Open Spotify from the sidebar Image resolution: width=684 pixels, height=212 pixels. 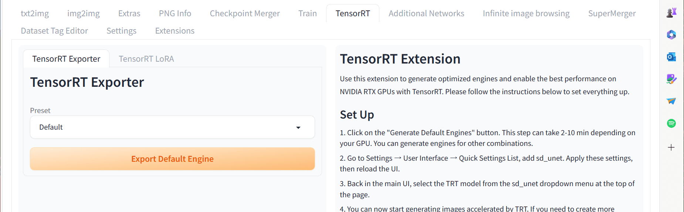pos(671,123)
